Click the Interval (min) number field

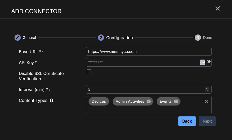(x=145, y=89)
